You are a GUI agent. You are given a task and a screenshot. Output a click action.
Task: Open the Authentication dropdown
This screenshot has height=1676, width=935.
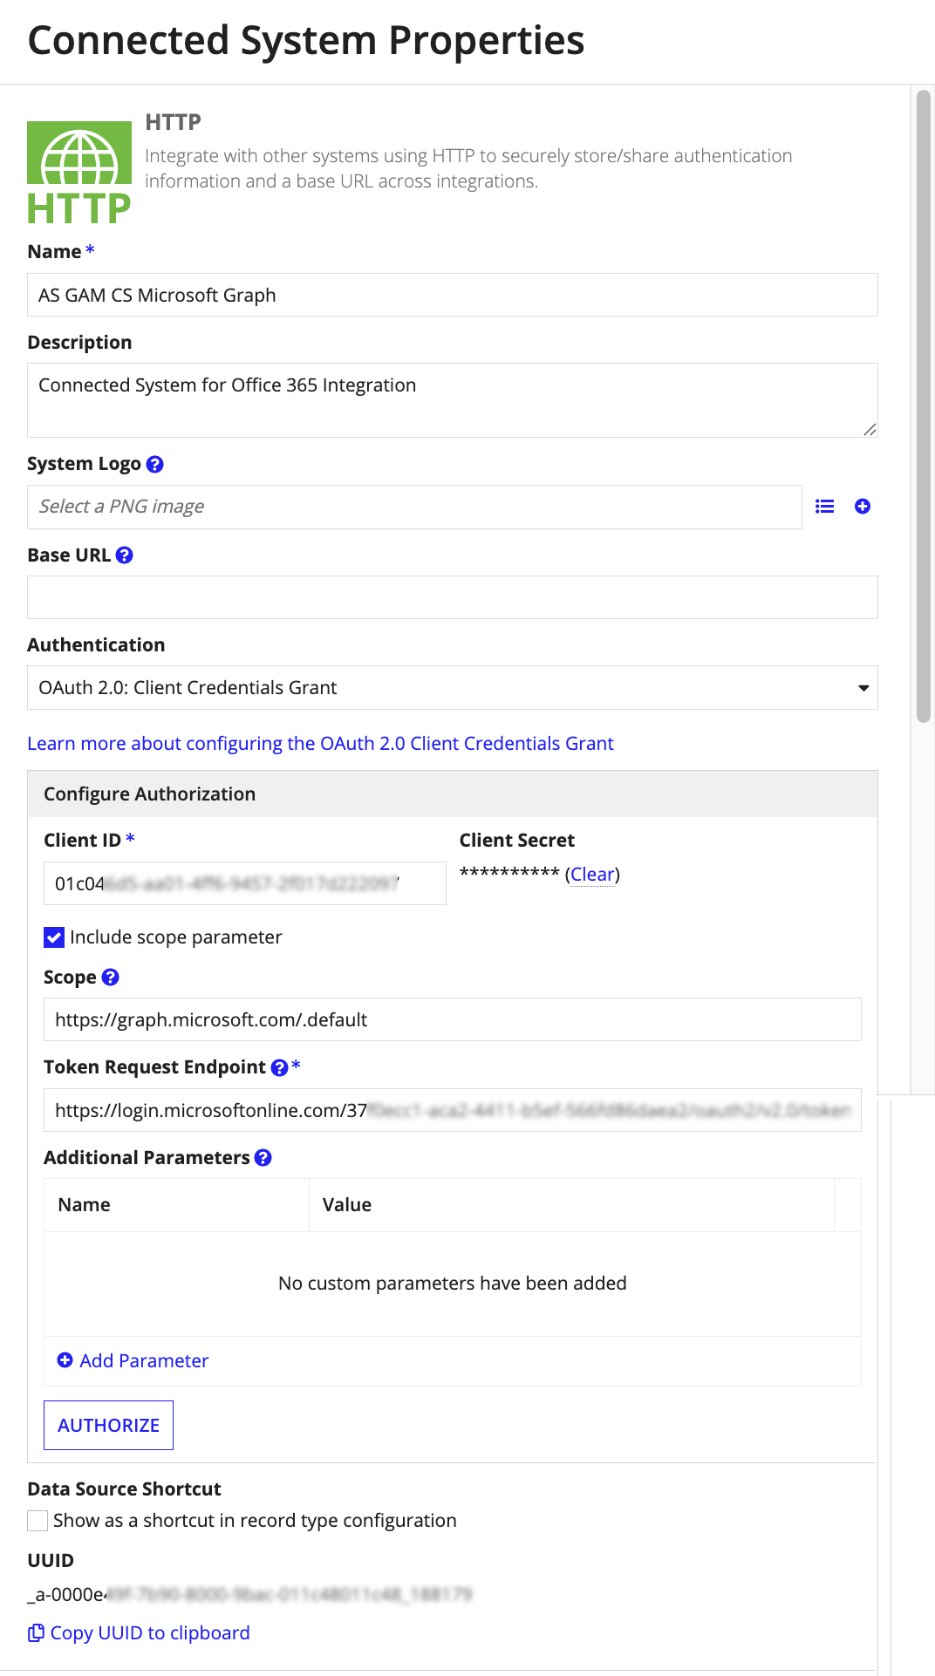pos(453,688)
